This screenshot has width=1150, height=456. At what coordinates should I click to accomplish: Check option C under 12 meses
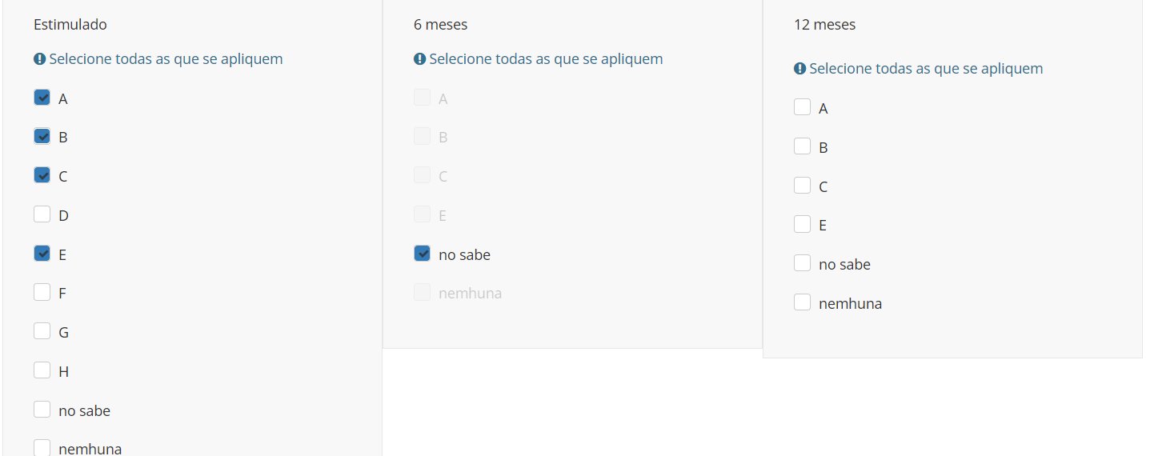point(803,186)
